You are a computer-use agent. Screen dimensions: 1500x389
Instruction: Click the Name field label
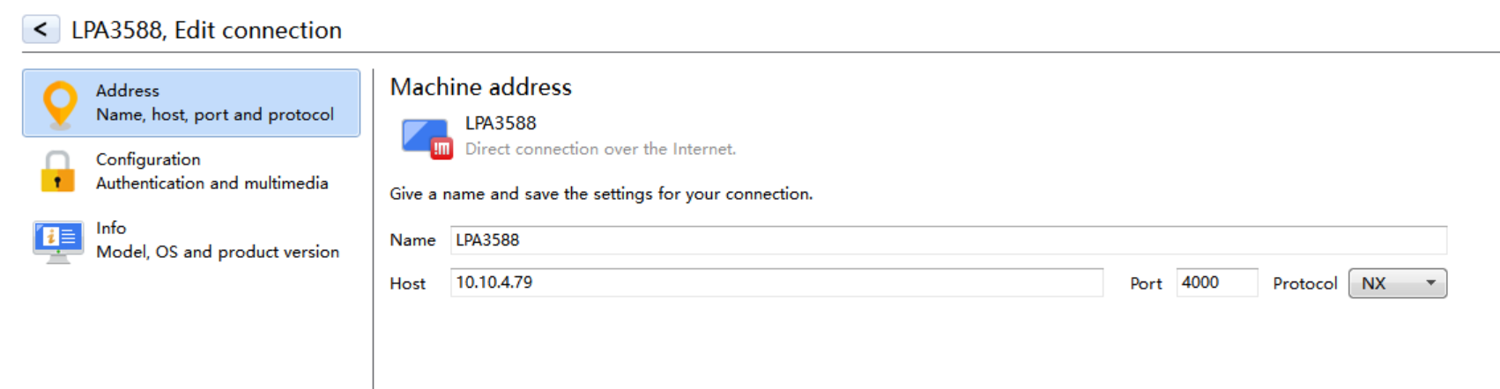point(412,240)
